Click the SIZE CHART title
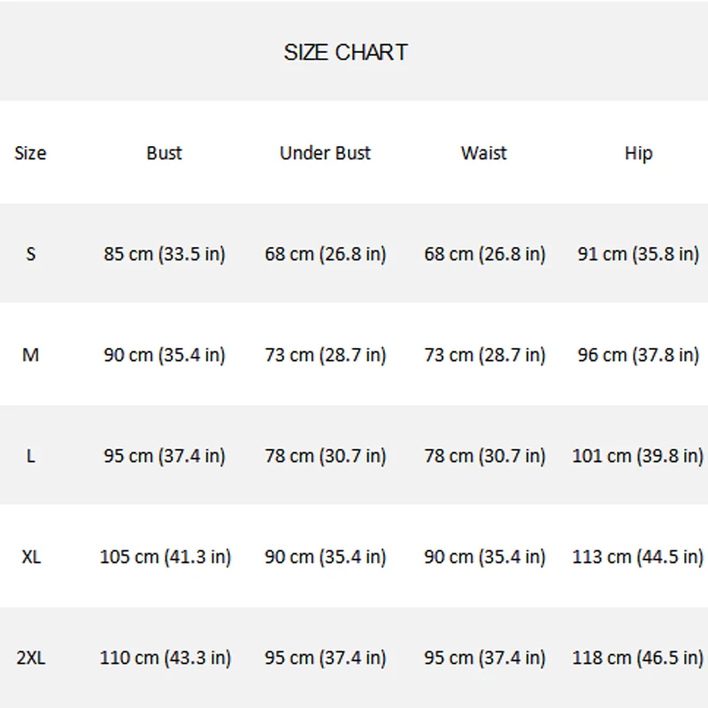This screenshot has width=708, height=708. [x=345, y=52]
